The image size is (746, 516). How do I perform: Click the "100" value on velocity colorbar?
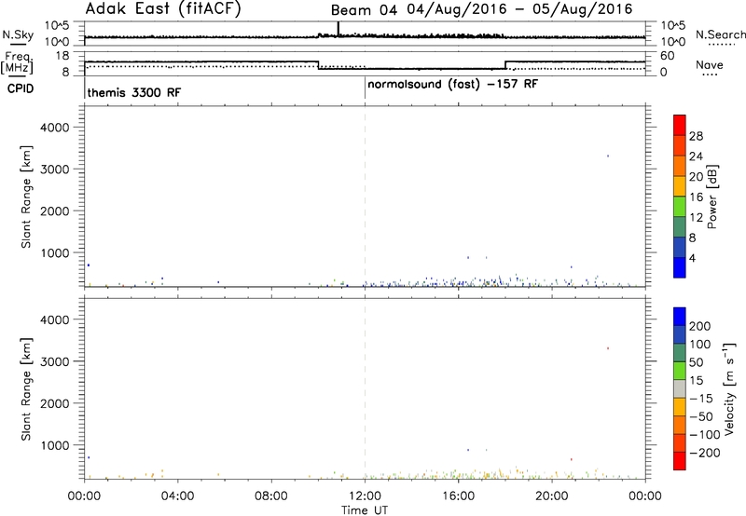700,345
